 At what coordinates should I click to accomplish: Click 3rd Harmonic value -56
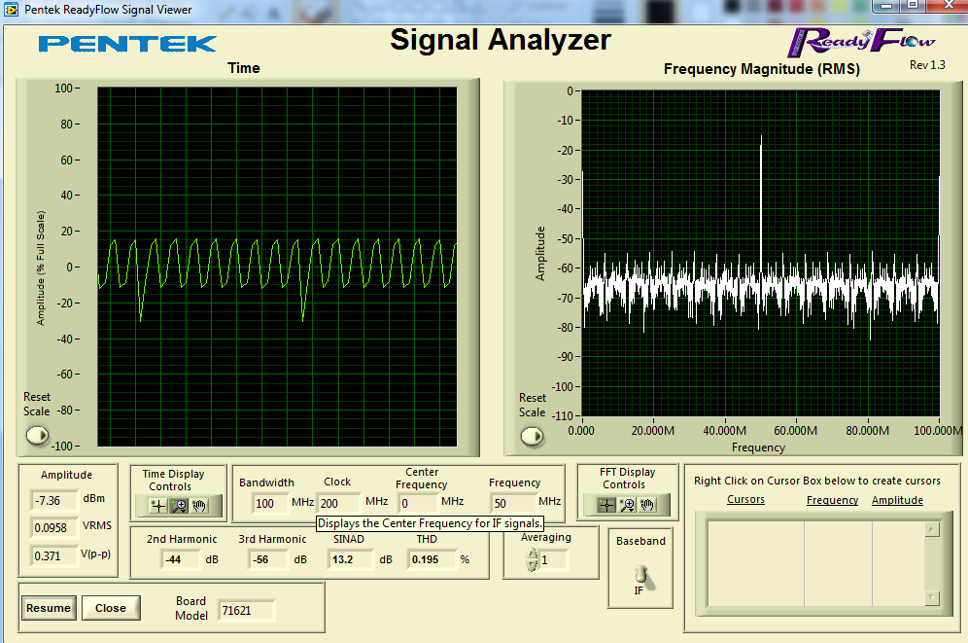pyautogui.click(x=270, y=559)
